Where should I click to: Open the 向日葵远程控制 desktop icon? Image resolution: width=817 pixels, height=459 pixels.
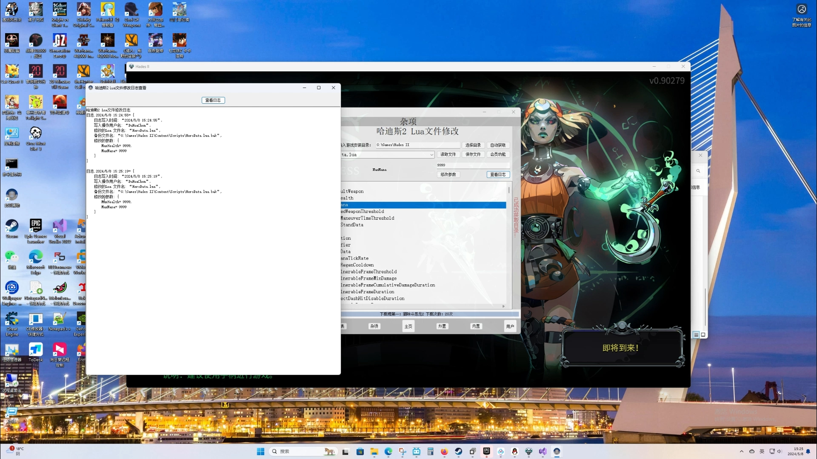[x=60, y=355]
